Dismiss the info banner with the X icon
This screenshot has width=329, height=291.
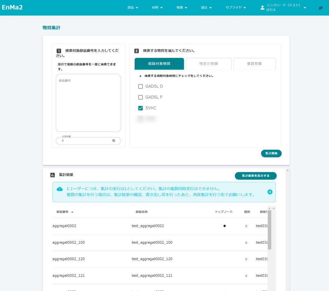coord(270,192)
